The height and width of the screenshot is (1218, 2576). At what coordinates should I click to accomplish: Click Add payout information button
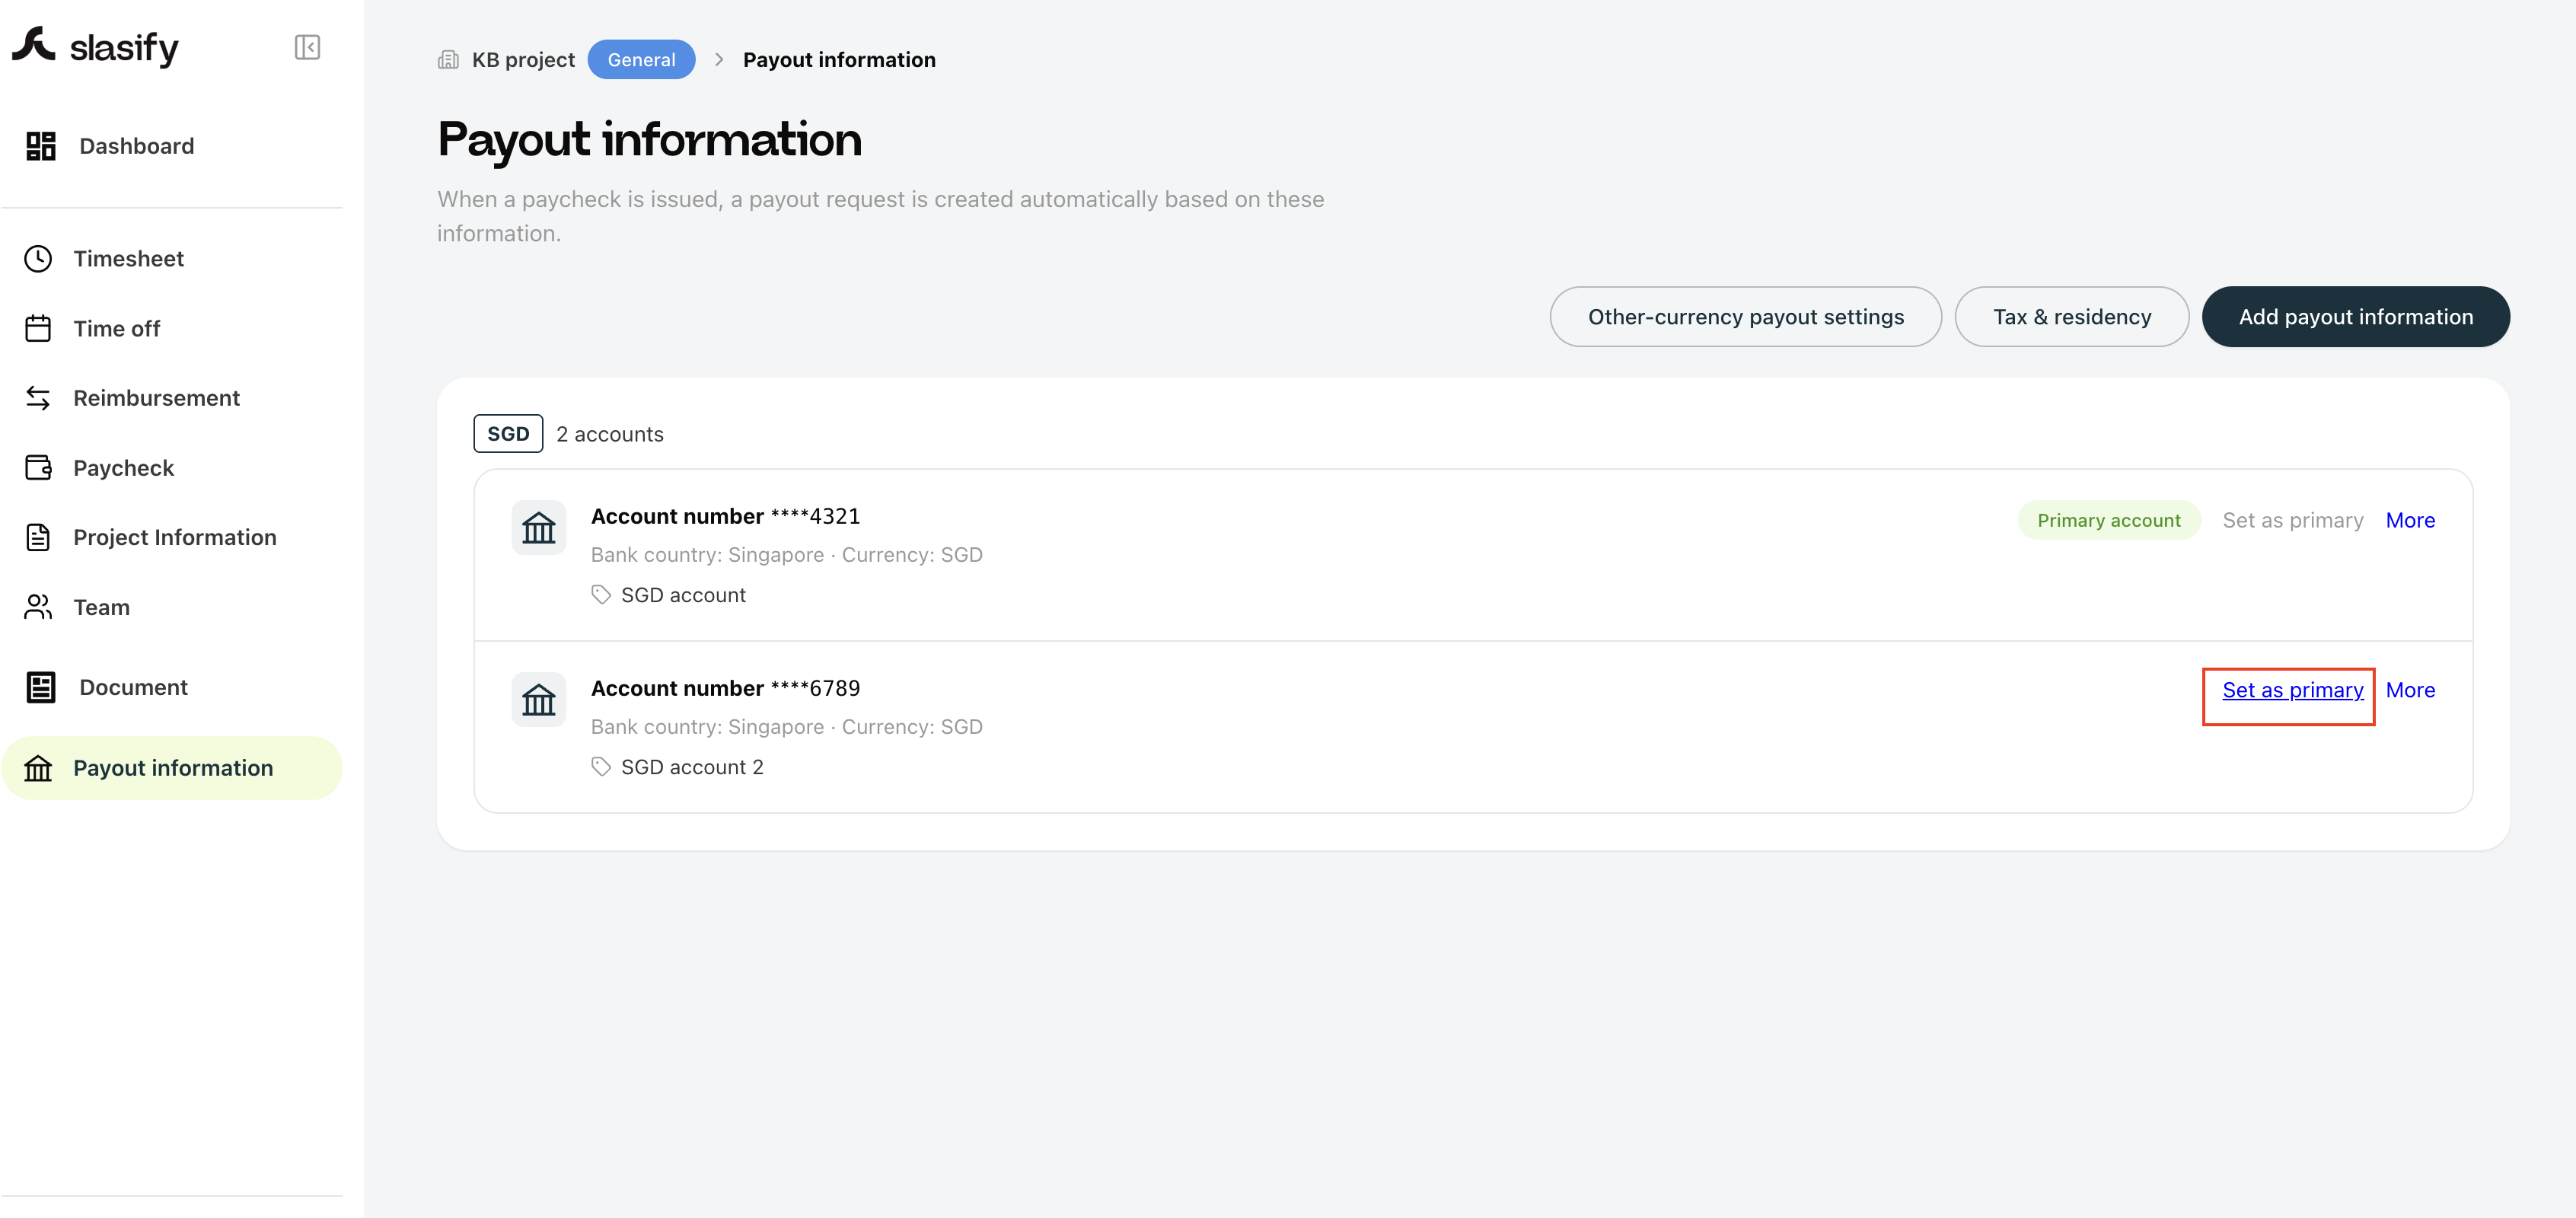(2355, 317)
